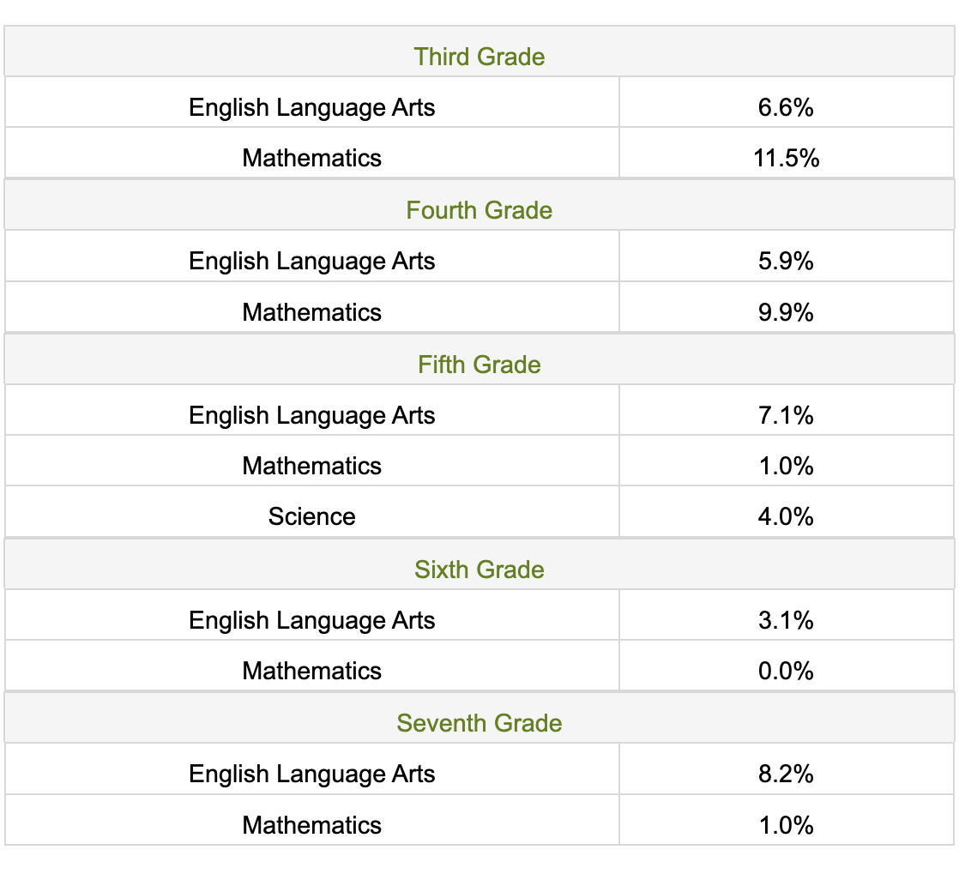Viewport: 959px width, 880px height.
Task: Click the Third Grade section header
Action: (479, 57)
